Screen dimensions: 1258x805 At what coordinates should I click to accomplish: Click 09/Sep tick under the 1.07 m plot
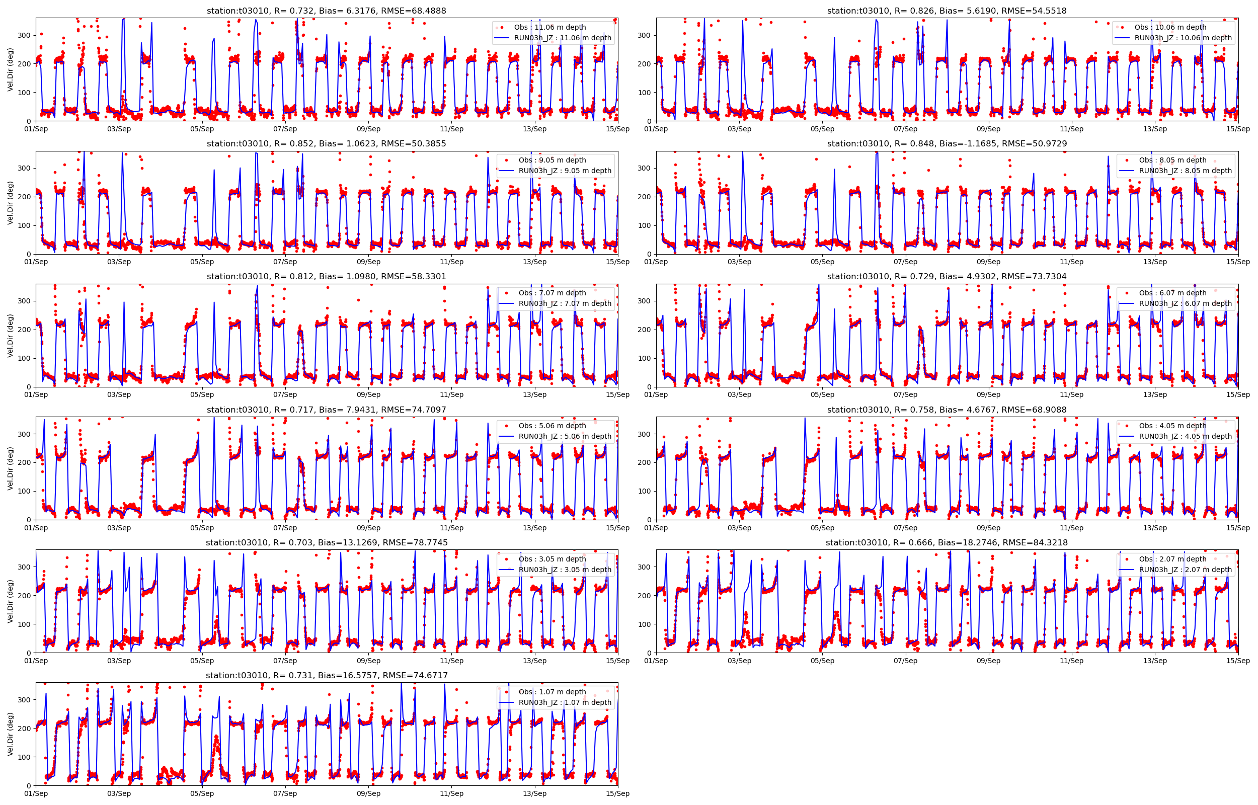[x=368, y=793]
